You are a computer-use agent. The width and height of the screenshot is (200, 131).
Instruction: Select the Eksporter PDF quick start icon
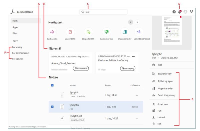click(x=88, y=32)
